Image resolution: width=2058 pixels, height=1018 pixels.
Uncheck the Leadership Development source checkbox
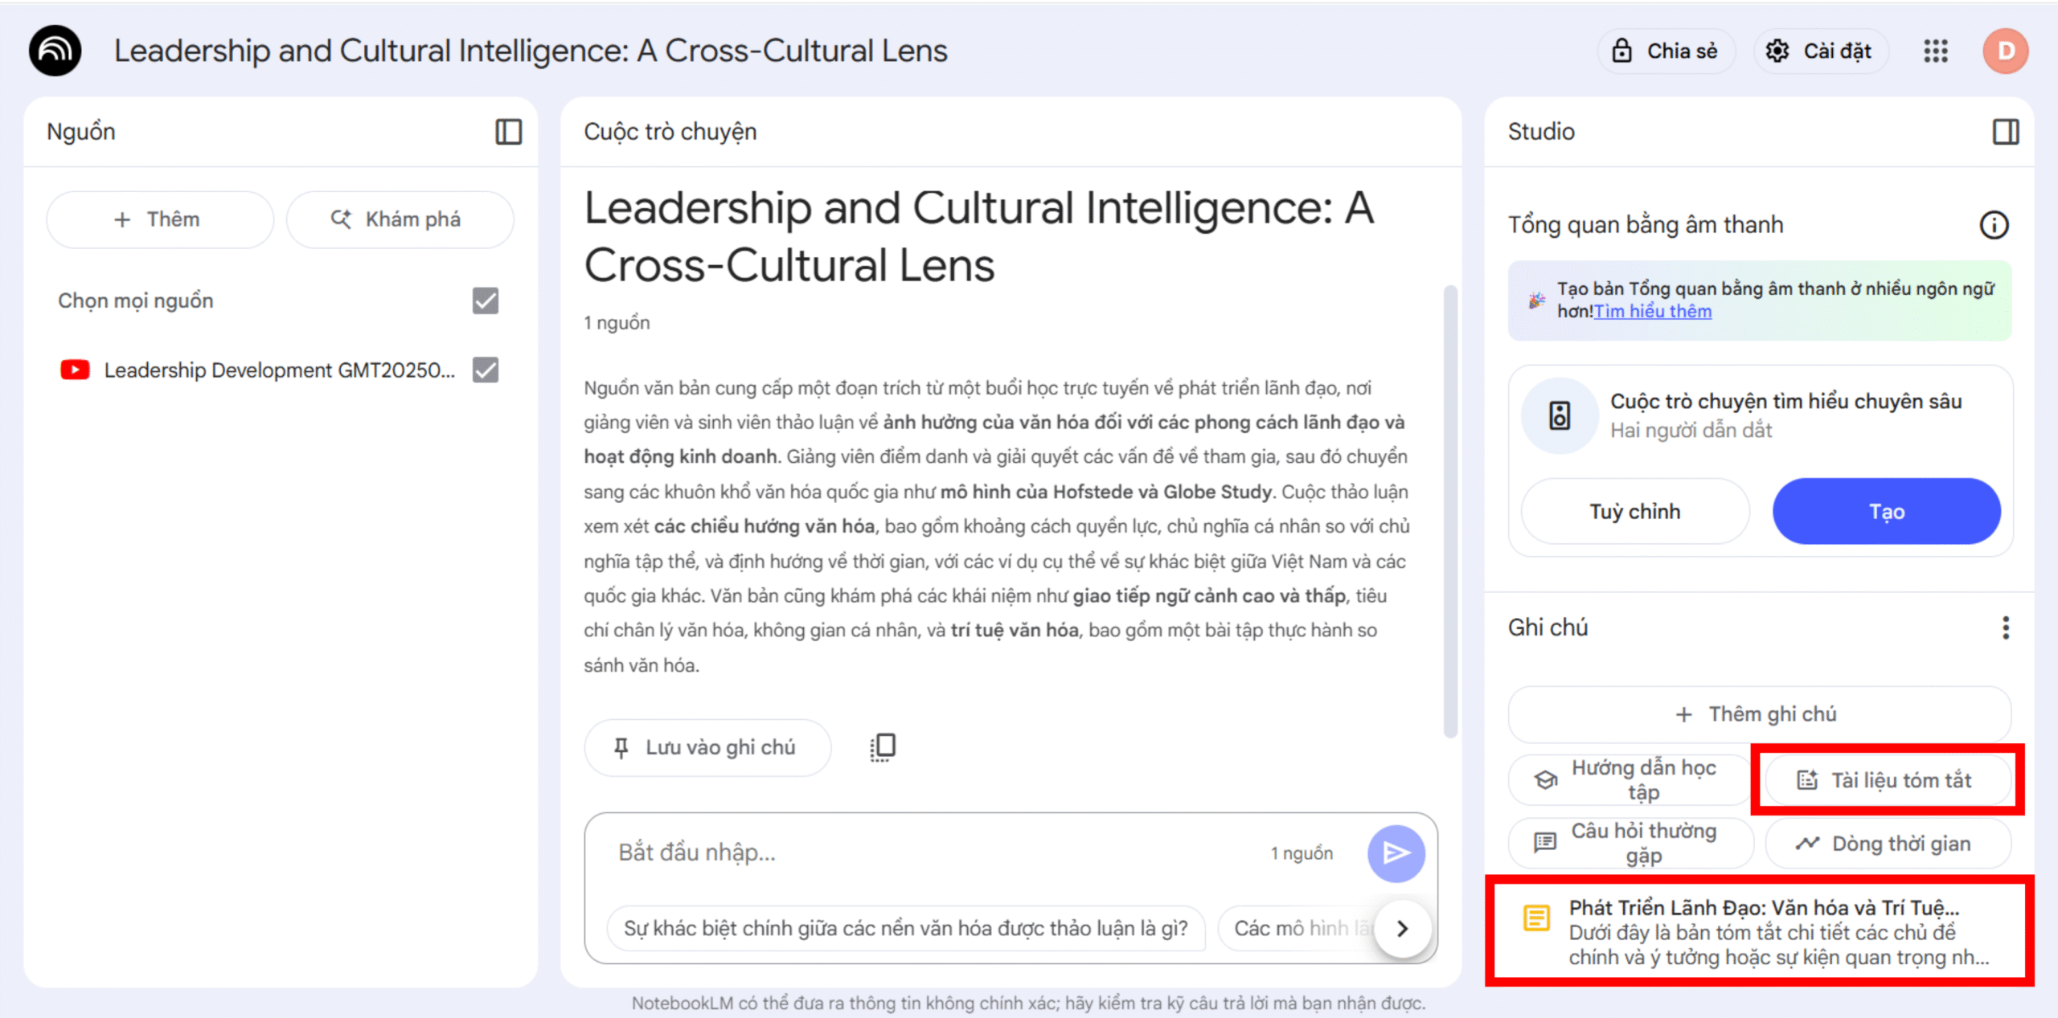[x=485, y=370]
